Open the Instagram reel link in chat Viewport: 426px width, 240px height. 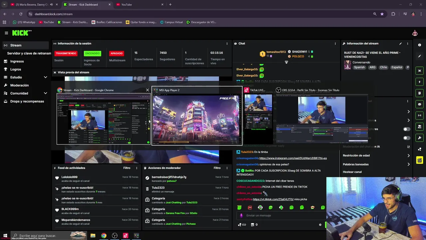(x=293, y=158)
